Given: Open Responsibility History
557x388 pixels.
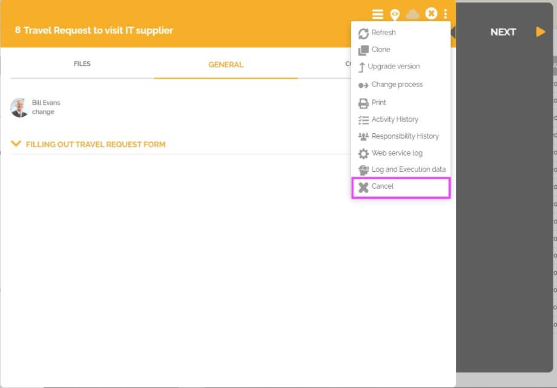Looking at the screenshot, I should (404, 136).
